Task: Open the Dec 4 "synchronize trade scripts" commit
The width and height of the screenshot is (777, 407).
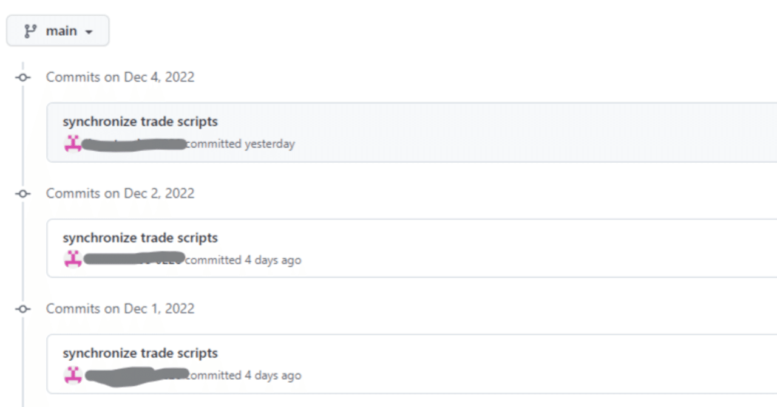Action: point(140,121)
